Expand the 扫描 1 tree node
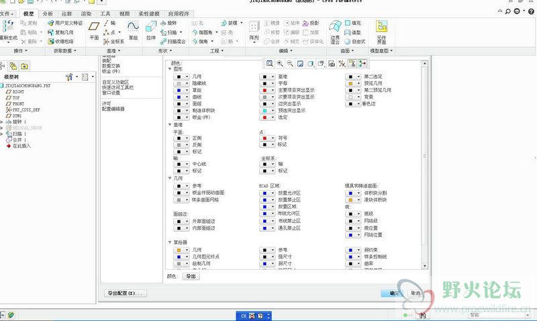 [2, 134]
